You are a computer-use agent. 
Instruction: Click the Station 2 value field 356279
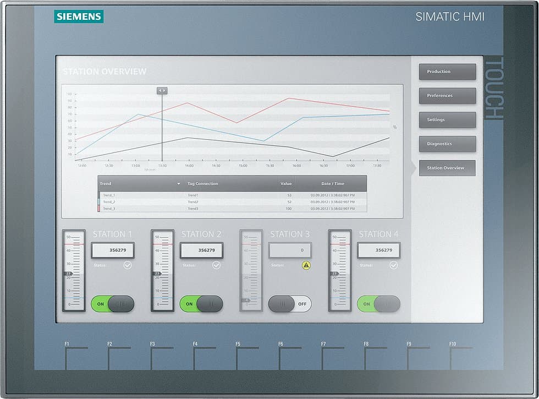201,250
